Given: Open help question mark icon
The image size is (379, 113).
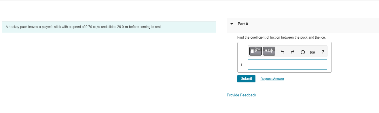Looking at the screenshot, I should pos(323,52).
